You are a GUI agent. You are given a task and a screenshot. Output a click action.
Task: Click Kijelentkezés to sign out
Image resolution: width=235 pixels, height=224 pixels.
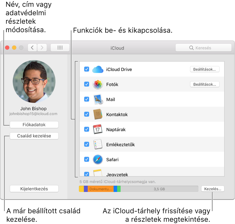[34, 188]
